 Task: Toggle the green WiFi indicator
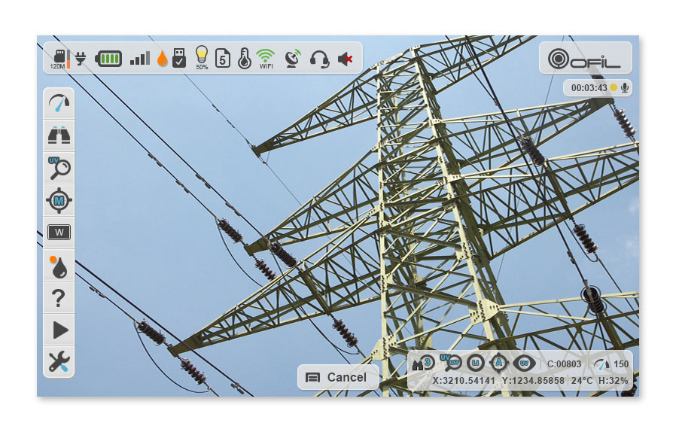click(266, 59)
